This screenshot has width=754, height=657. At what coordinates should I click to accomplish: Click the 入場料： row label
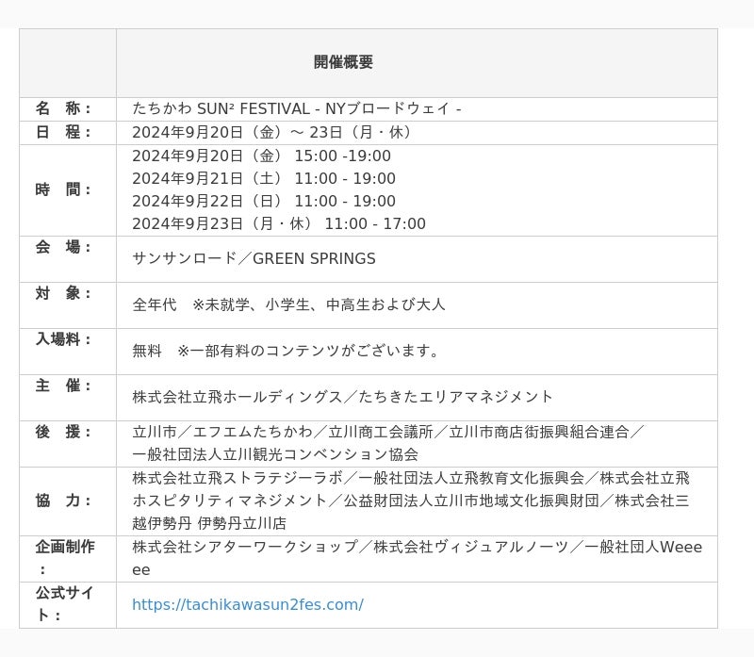(x=63, y=339)
